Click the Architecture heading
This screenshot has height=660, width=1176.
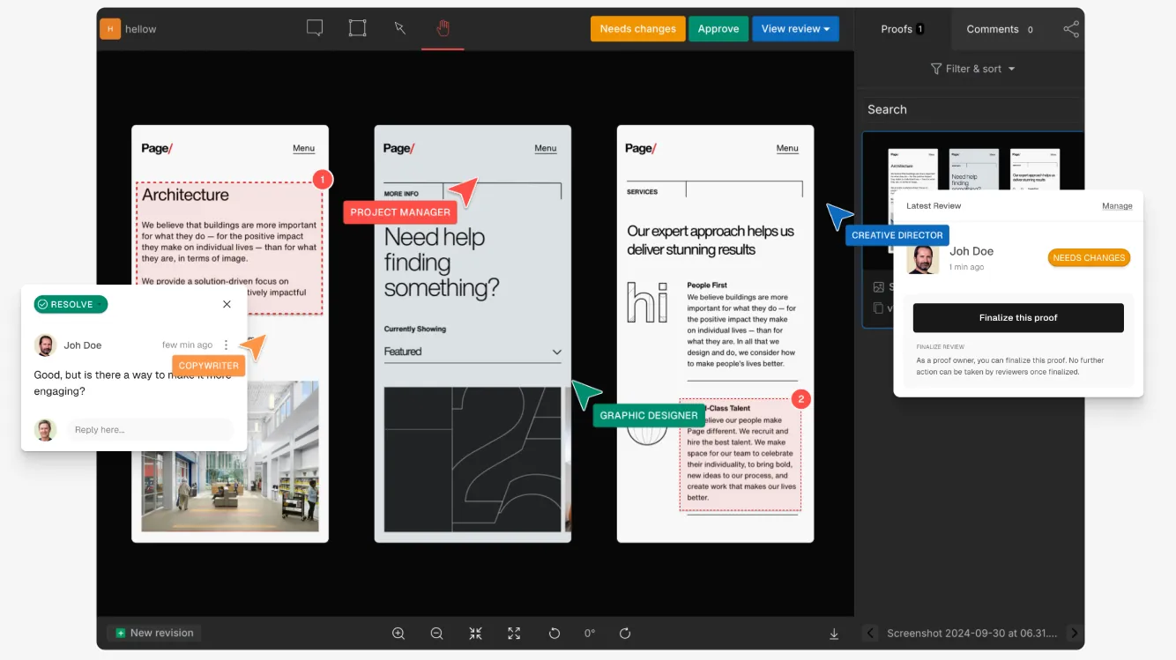click(x=185, y=195)
